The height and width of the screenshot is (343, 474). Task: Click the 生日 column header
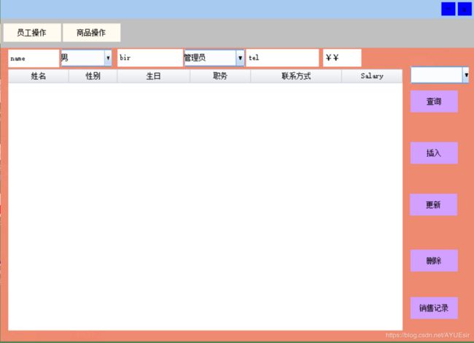(x=154, y=76)
